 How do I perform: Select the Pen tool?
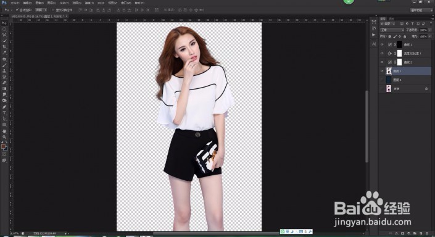4,107
